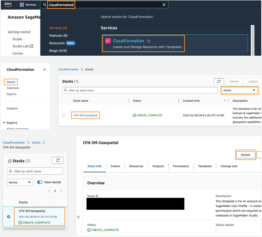Click the Update button in Stacks table
Screen dimensions: 262x237
click(x=253, y=81)
